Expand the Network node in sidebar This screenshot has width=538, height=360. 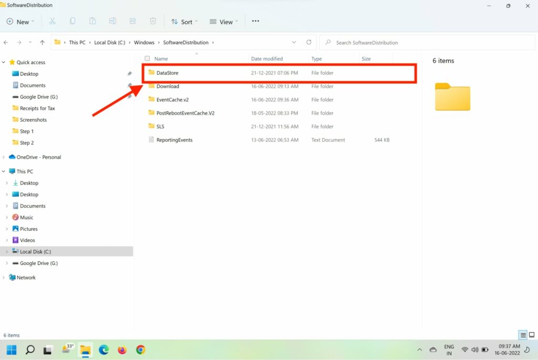coord(4,277)
